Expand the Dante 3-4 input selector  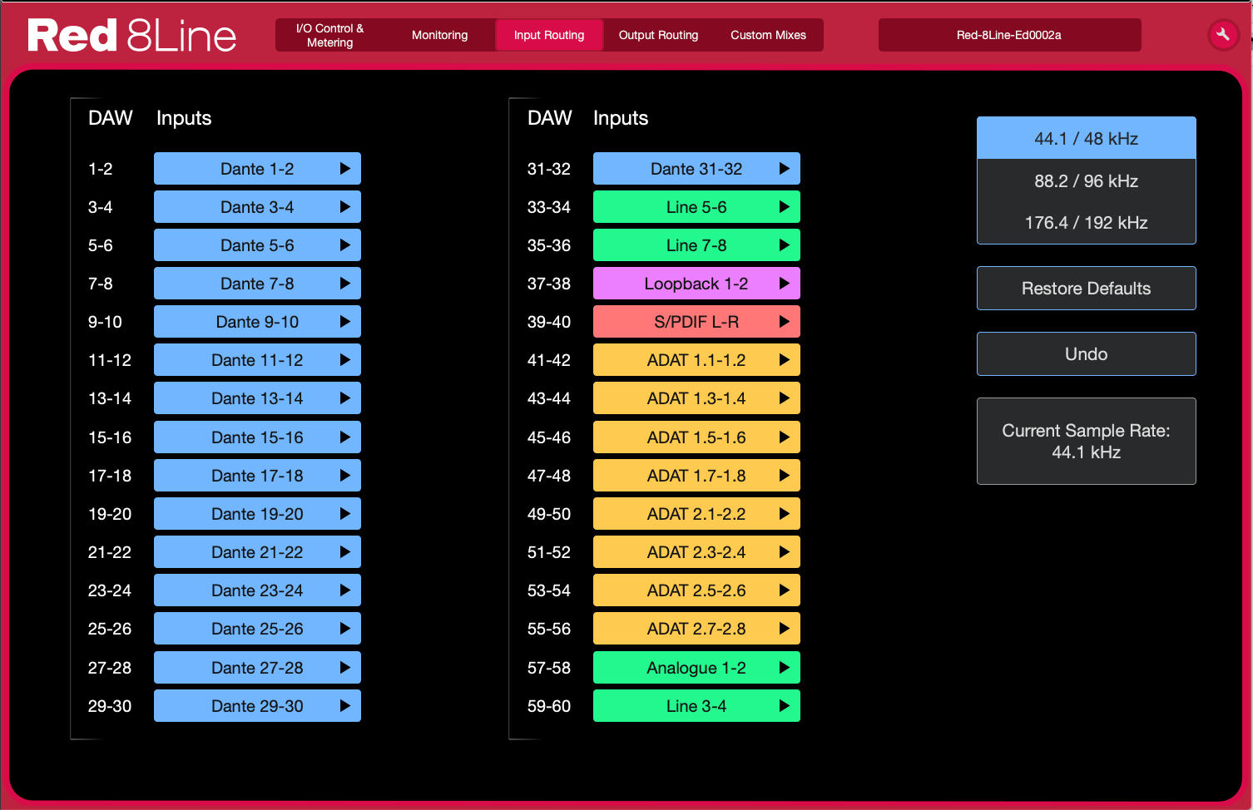pyautogui.click(x=257, y=207)
